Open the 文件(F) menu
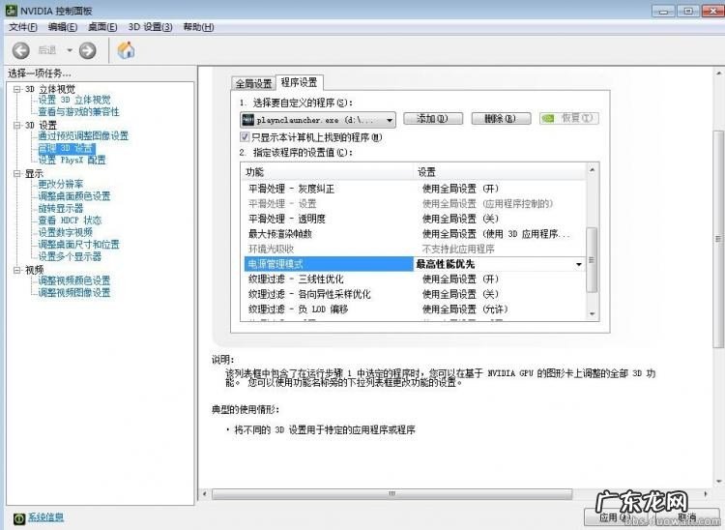This screenshot has height=530, width=725. pyautogui.click(x=23, y=27)
